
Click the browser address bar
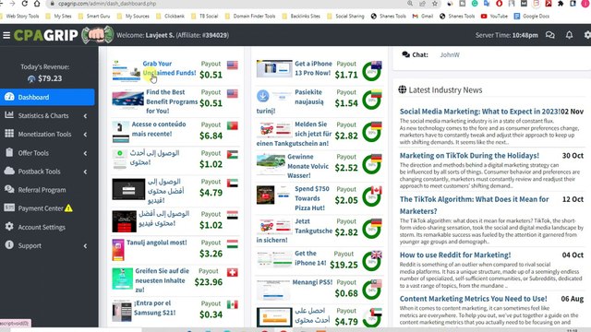click(226, 4)
